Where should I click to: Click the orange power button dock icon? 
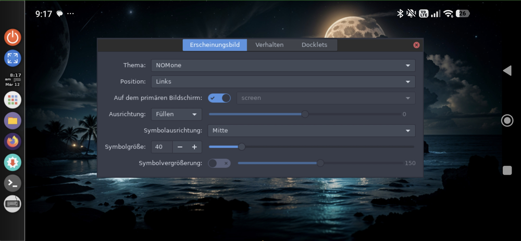pyautogui.click(x=13, y=37)
